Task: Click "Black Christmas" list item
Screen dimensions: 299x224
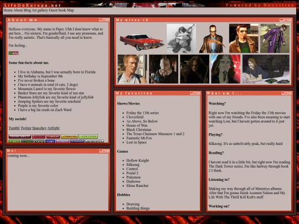Action: (x=138, y=129)
